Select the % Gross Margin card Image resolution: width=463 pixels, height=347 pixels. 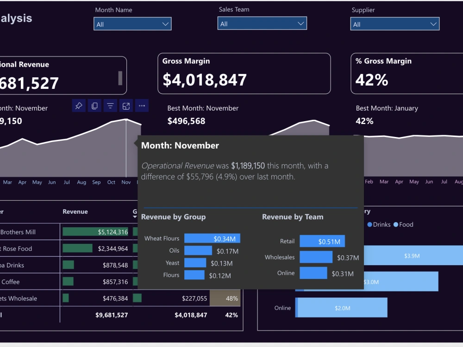[x=407, y=74]
